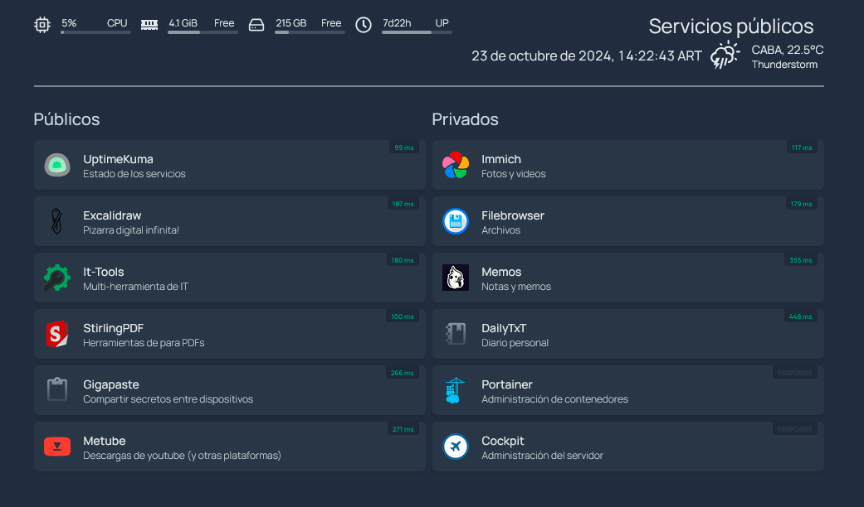Click the uptime clock icon

click(364, 25)
